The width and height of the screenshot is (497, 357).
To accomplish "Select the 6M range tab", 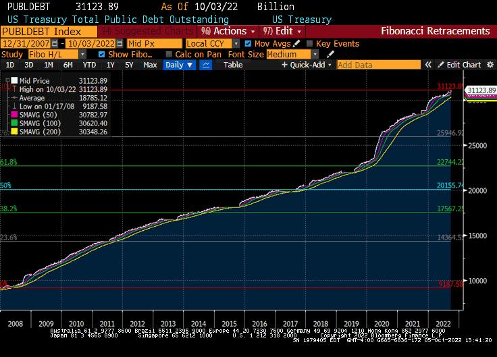I will point(68,65).
